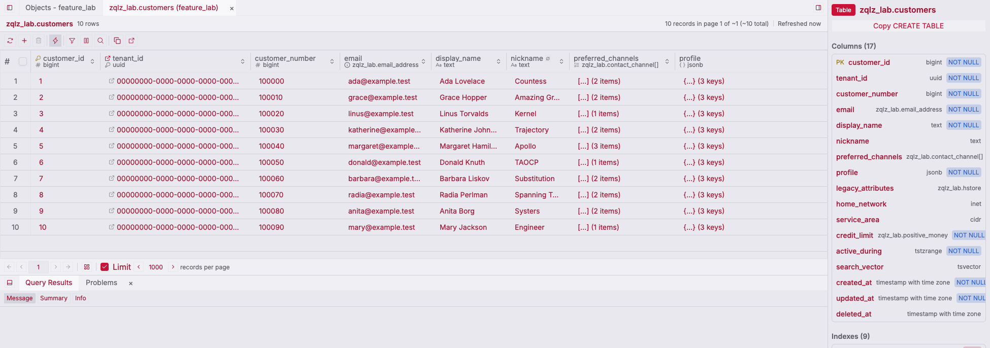
Task: Increase records-per-page limit chevron
Action: coord(173,267)
